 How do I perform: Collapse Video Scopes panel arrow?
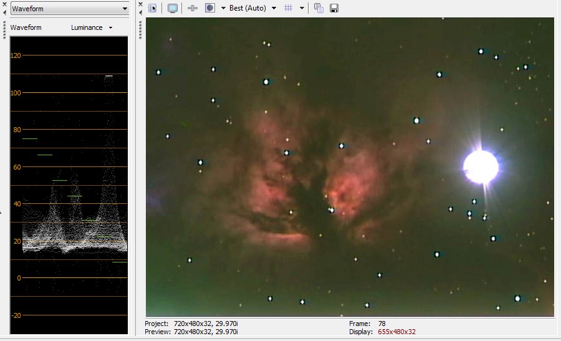[4, 12]
